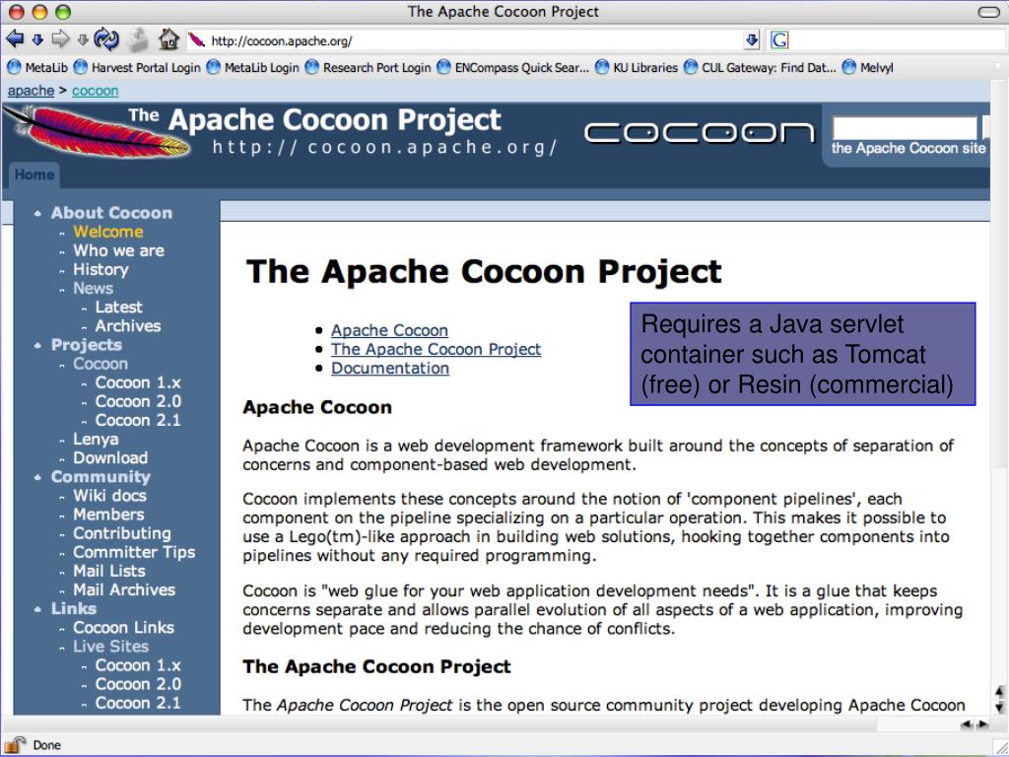Open Cocoon 2.1 under Projects
Screen dimensions: 1009x757
pos(138,420)
